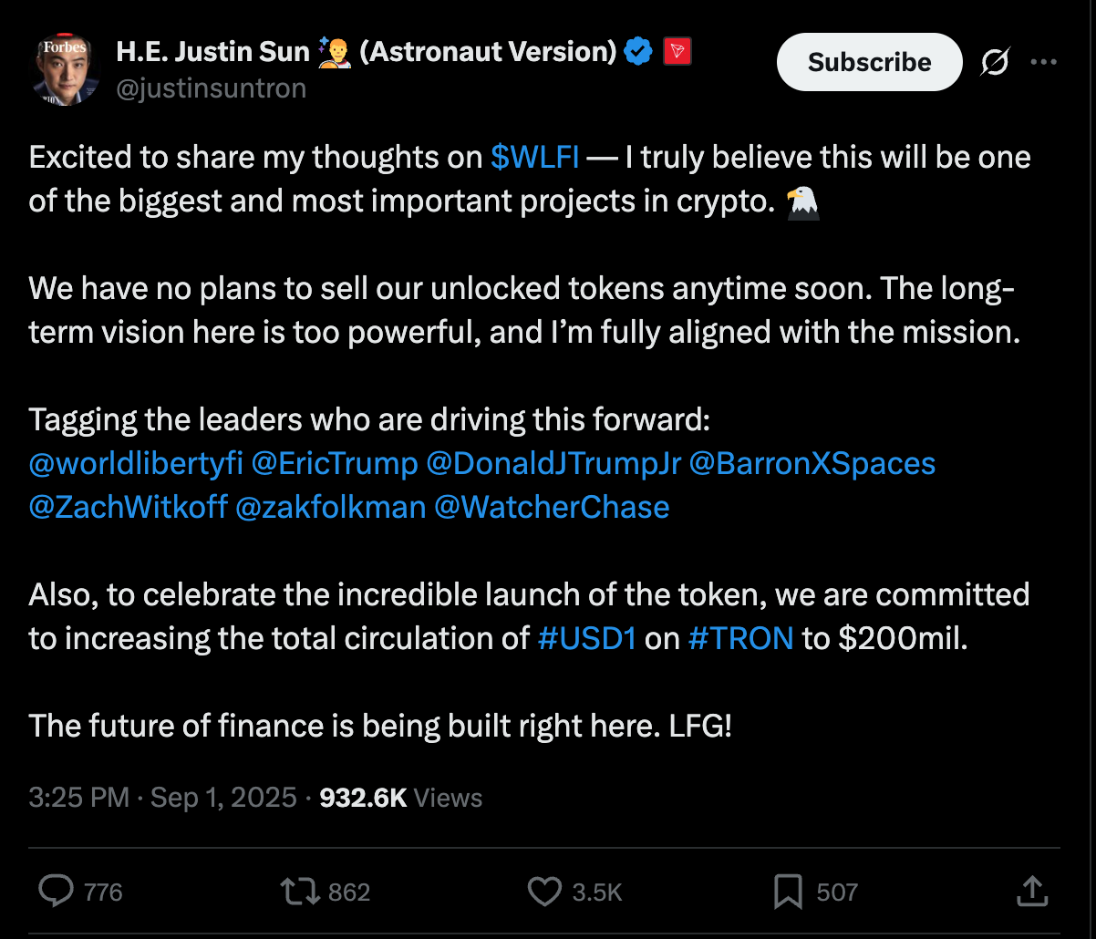Click the reply speech bubble icon
Viewport: 1096px width, 939px height.
56,891
